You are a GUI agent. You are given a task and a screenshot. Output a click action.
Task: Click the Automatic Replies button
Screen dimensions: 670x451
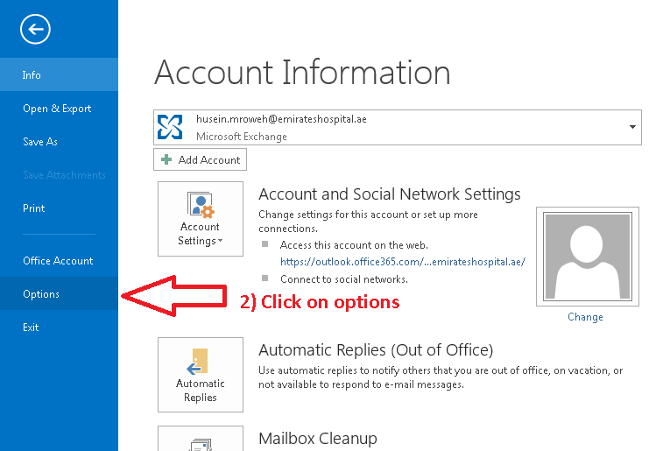pyautogui.click(x=201, y=375)
